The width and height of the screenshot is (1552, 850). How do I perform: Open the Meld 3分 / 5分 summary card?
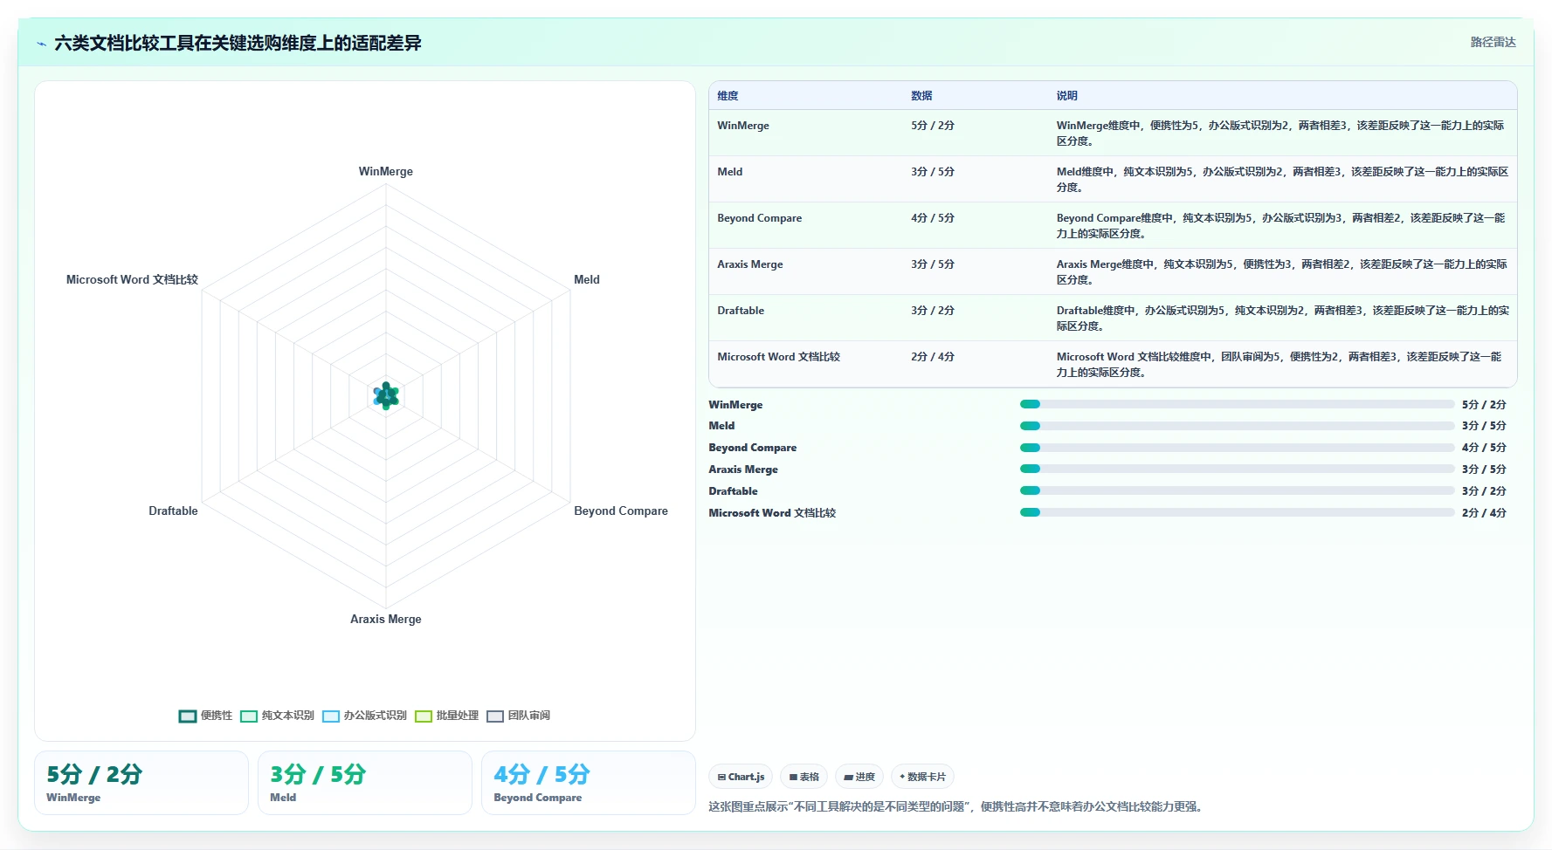(x=365, y=783)
